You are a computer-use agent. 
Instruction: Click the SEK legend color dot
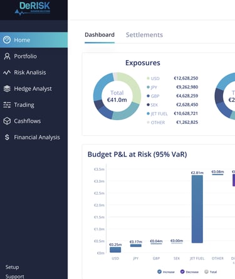(x=148, y=104)
